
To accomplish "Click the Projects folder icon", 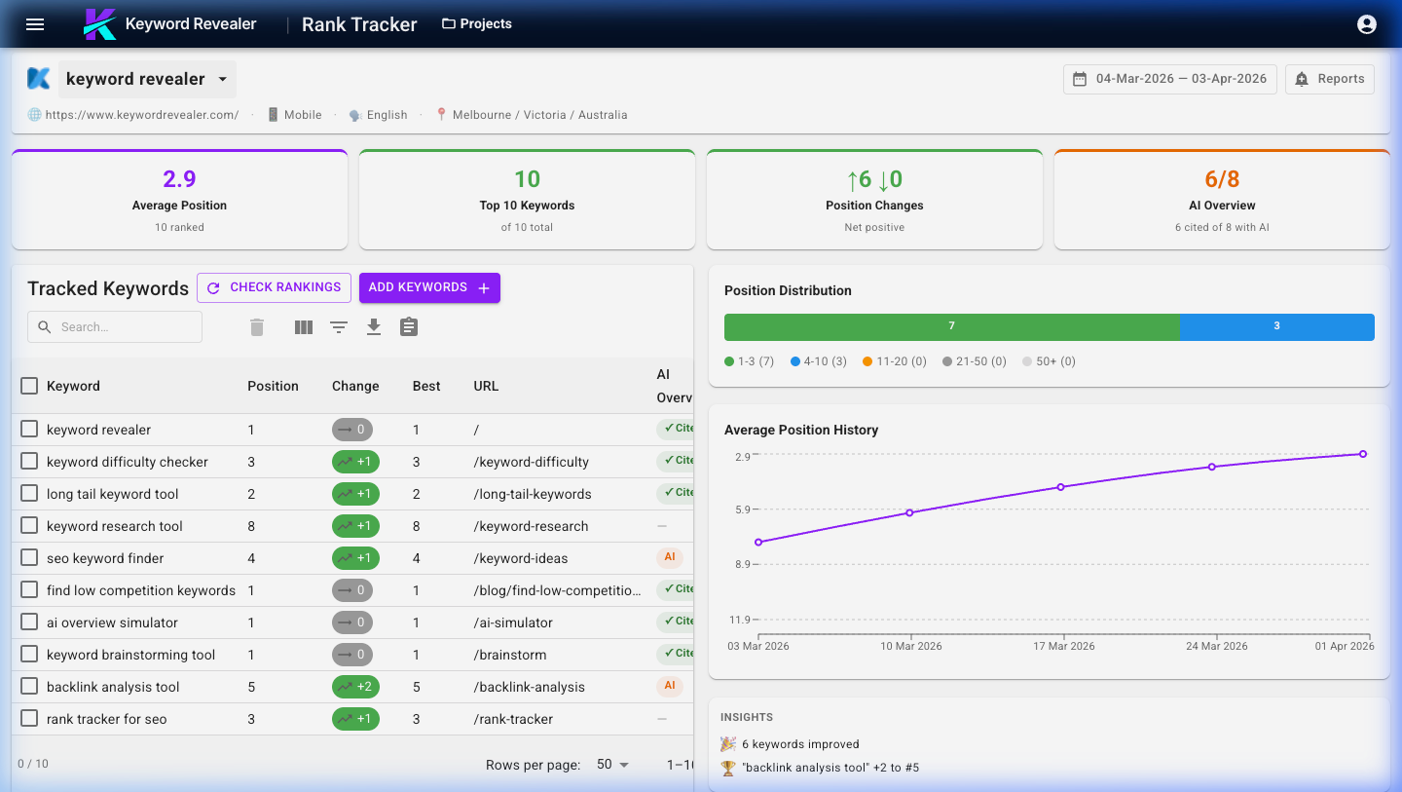I will [449, 24].
